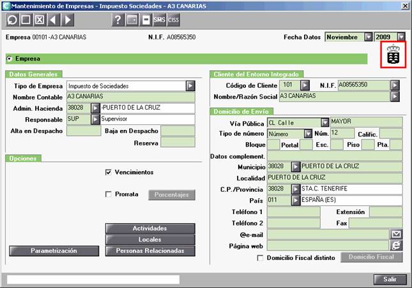The height and width of the screenshot is (288, 412).
Task: Click the Teléfono 2 field
Action: (294, 223)
